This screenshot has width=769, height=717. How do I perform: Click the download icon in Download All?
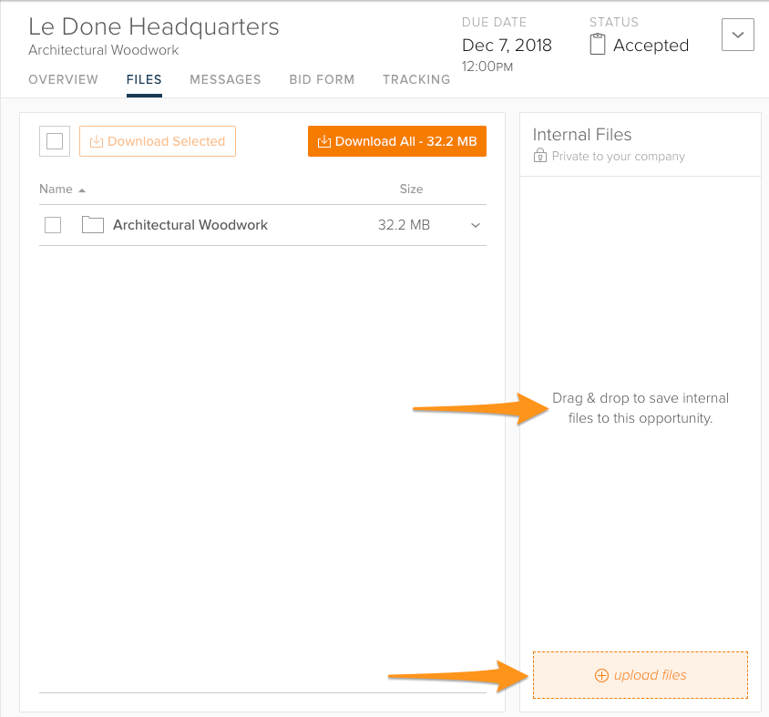(323, 141)
